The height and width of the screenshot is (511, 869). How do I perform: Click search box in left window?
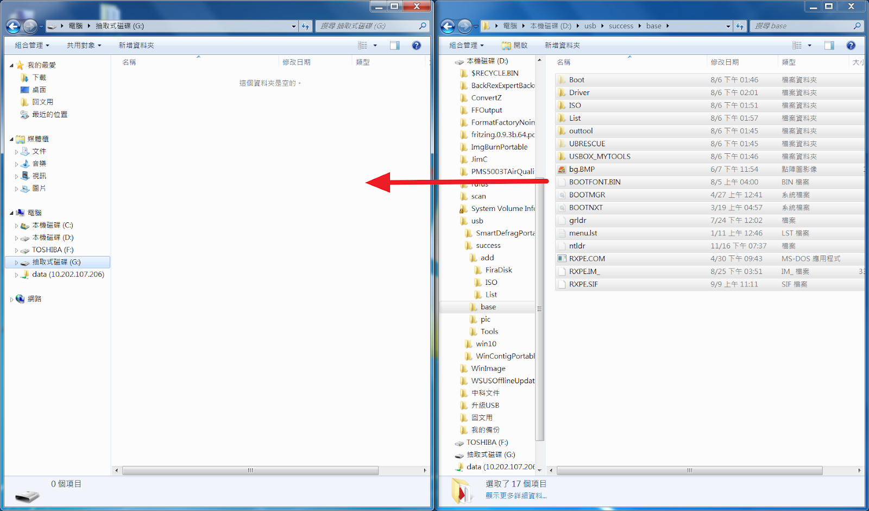tap(367, 26)
